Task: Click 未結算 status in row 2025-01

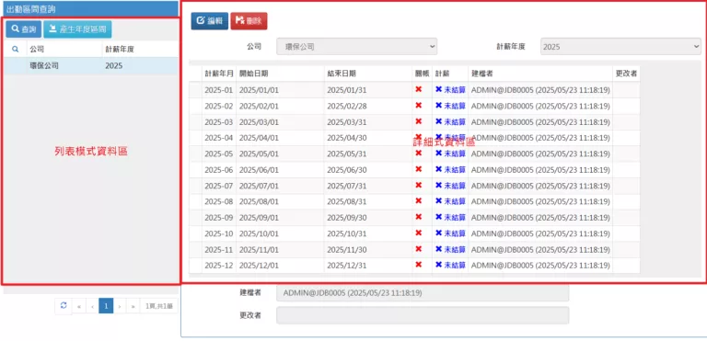Action: 450,90
